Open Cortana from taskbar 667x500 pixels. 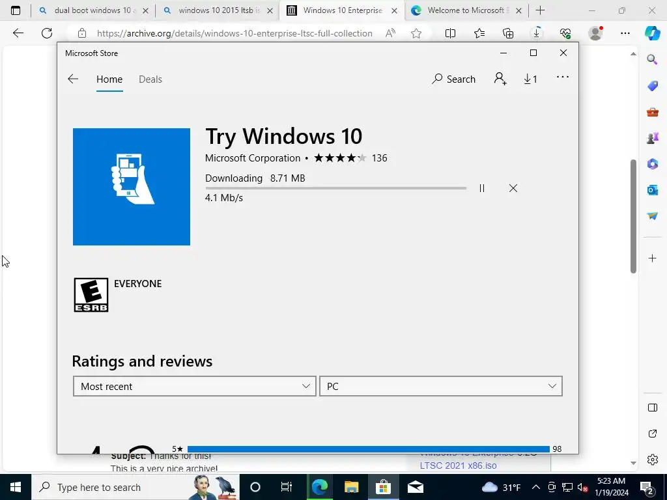click(x=255, y=487)
